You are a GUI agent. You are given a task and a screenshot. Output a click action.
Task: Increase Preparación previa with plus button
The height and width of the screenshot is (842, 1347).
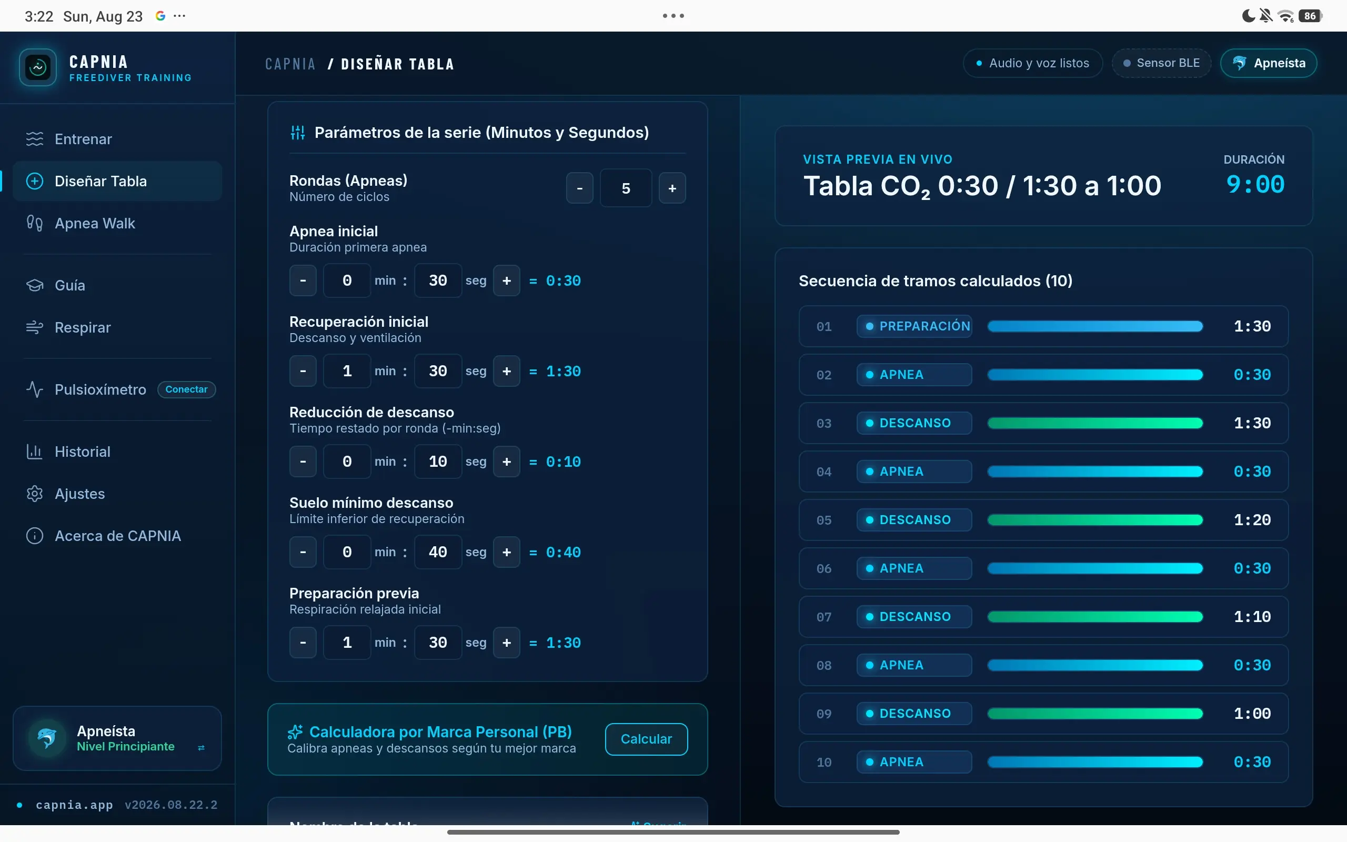[x=507, y=643]
